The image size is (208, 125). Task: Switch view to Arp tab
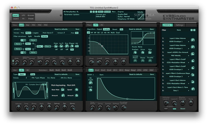click(x=28, y=25)
